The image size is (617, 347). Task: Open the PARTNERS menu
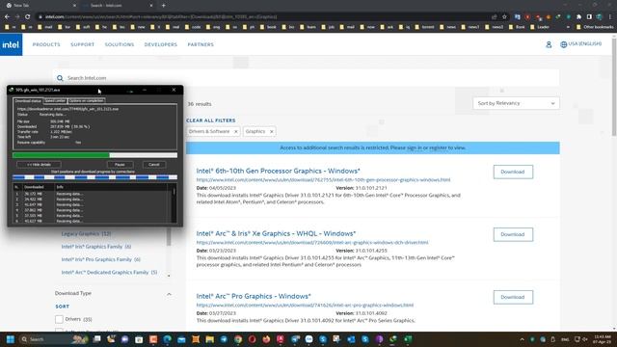pyautogui.click(x=201, y=44)
